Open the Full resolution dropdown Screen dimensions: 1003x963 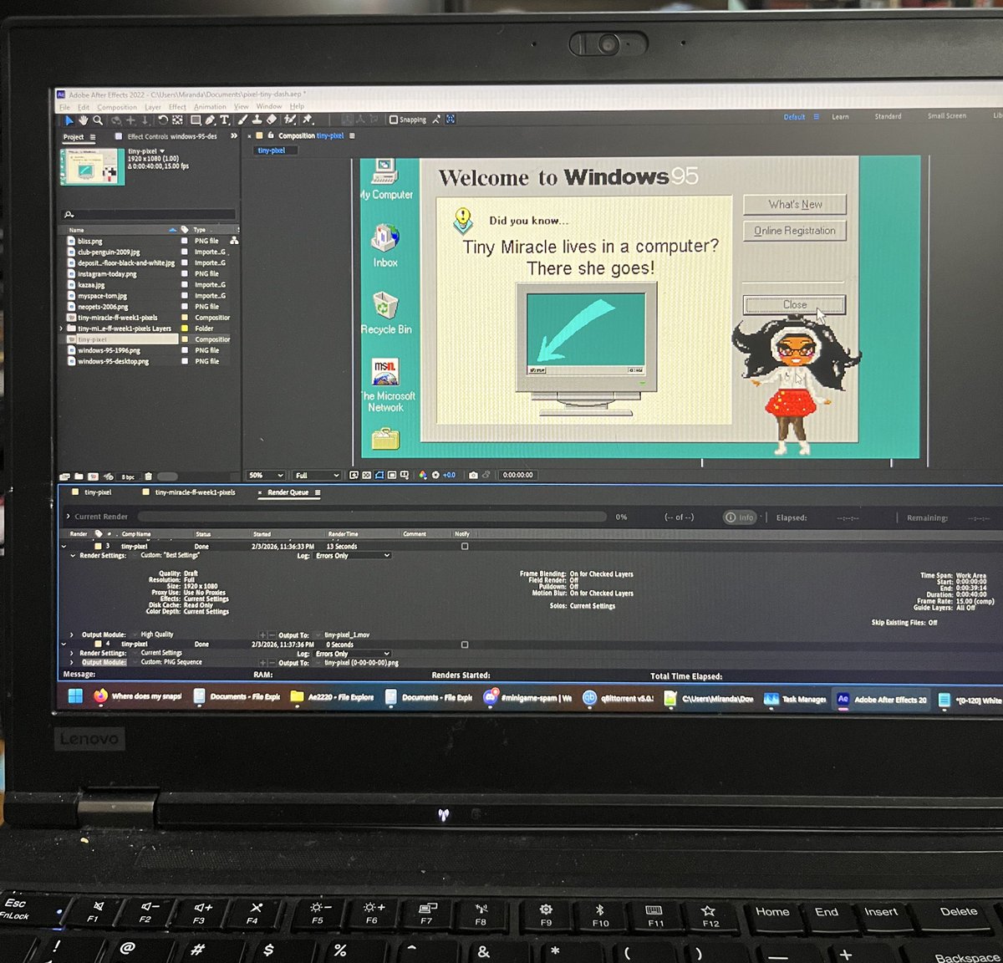click(317, 475)
